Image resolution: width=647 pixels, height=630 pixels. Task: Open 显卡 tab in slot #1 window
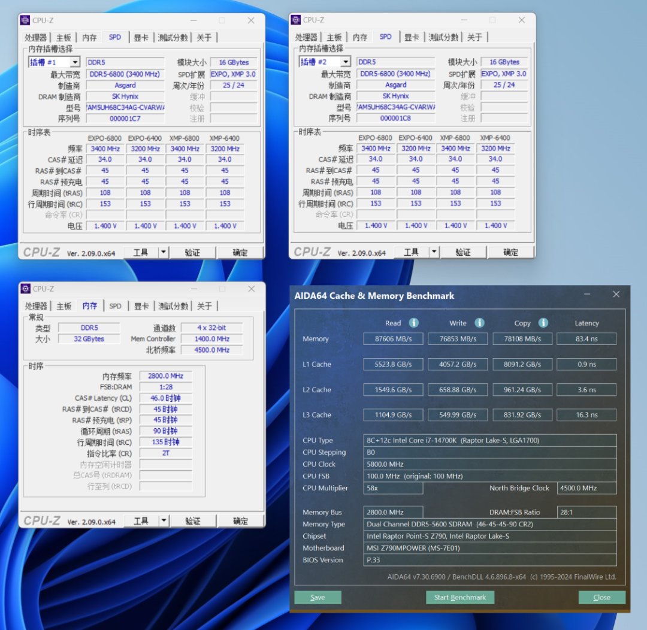click(x=141, y=38)
